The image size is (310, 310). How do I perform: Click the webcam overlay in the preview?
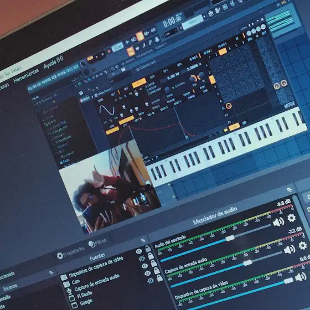pos(110,186)
